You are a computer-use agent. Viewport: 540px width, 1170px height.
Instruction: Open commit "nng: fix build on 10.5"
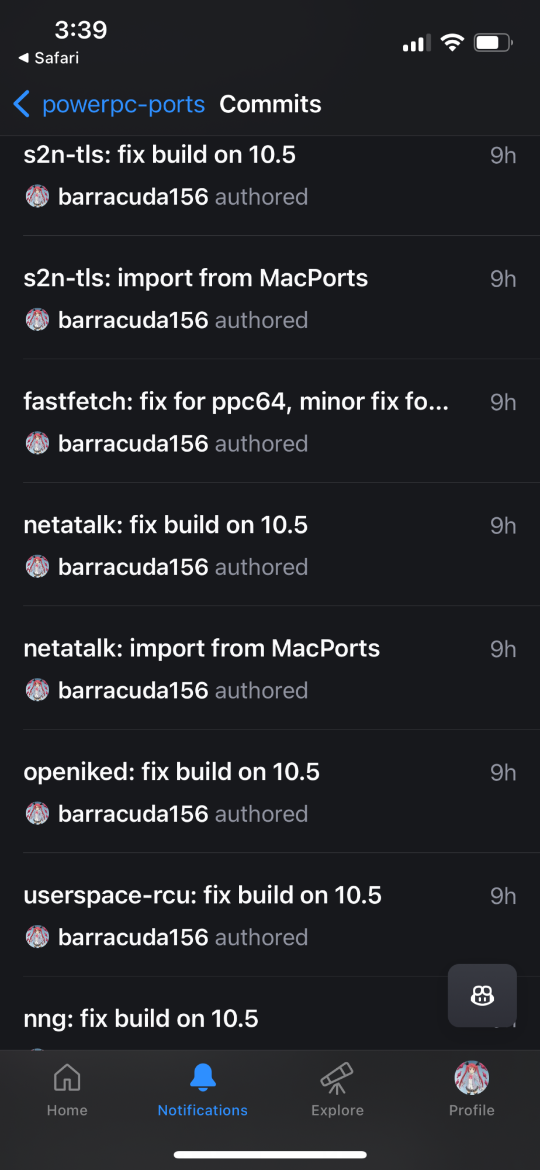point(141,1019)
